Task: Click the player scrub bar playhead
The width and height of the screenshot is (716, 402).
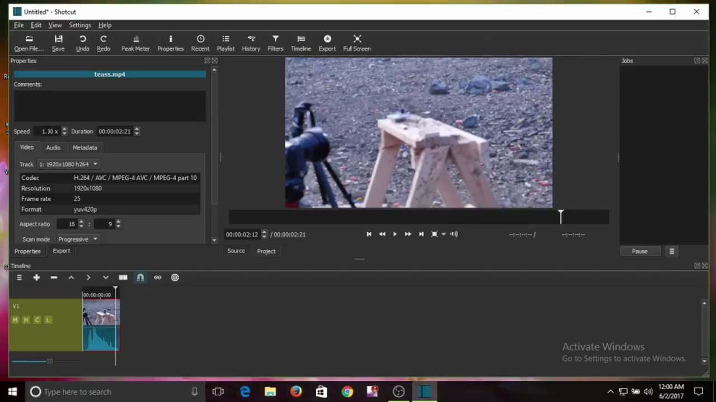Action: tap(560, 217)
